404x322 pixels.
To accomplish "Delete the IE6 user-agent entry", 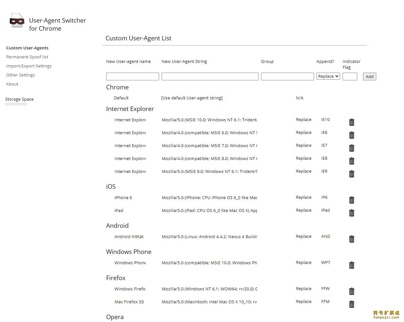I will (352, 135).
